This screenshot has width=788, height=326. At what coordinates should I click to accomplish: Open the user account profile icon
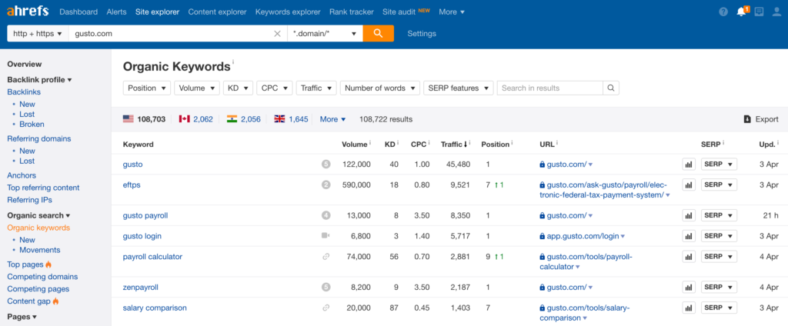[x=777, y=12]
